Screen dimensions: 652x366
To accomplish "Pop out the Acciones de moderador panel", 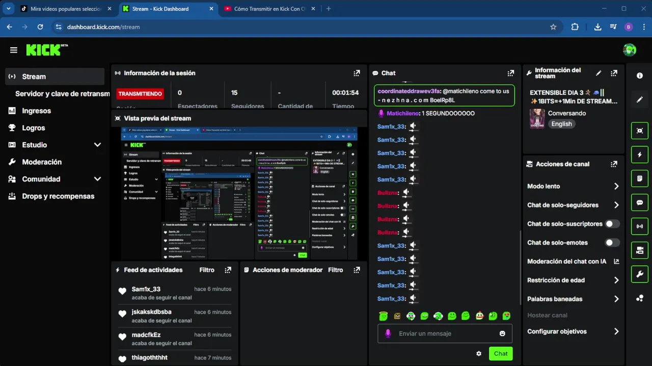I will tap(357, 270).
